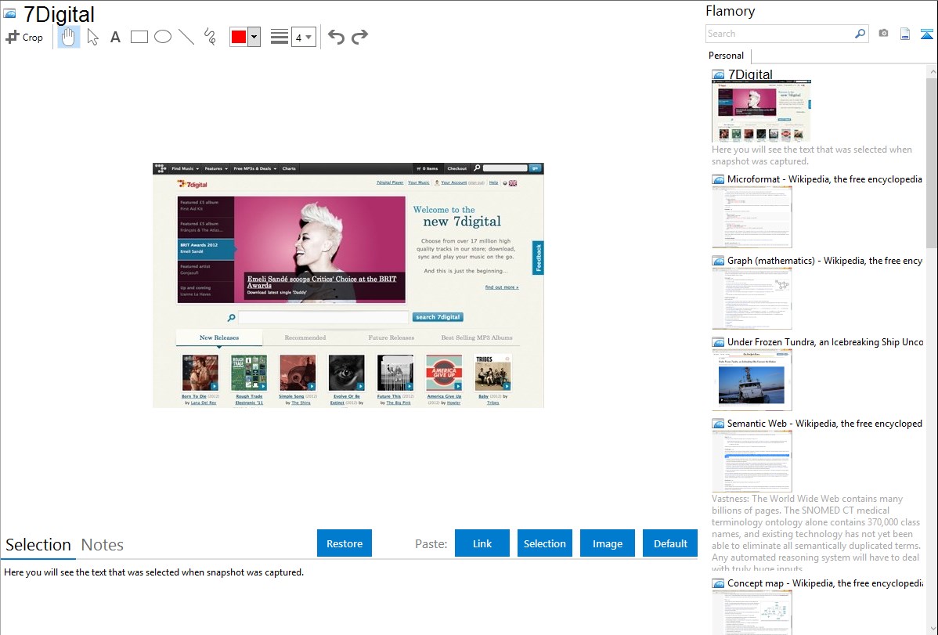Click the Semantic Web - Wikipedia title text
Screen dimensions: 938x635
pos(824,423)
